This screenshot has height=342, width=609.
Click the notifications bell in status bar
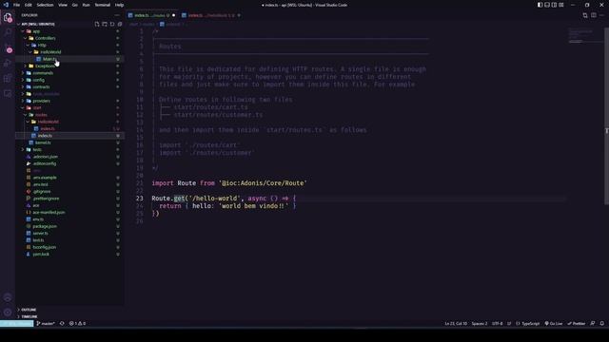coord(602,323)
